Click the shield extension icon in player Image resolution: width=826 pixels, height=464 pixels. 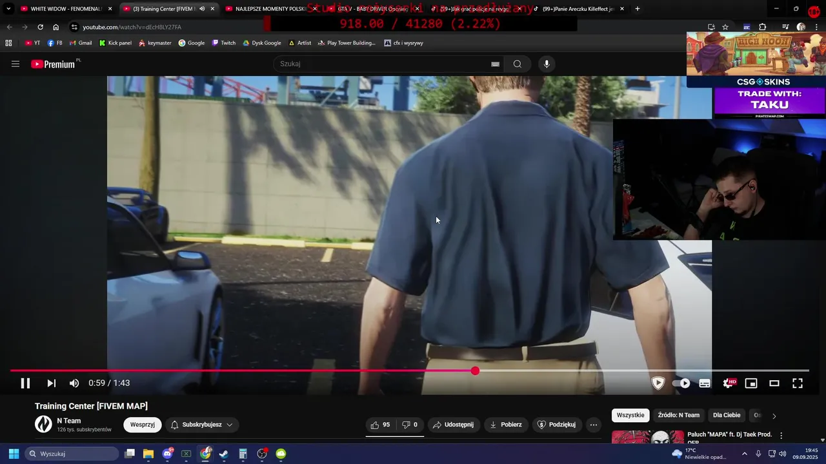[x=658, y=383]
